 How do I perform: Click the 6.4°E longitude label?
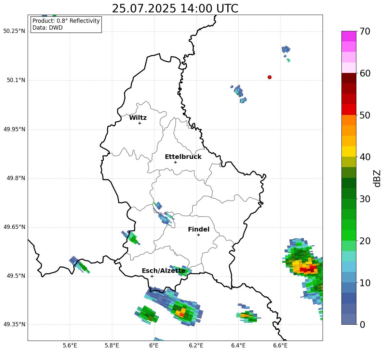pos(238,345)
